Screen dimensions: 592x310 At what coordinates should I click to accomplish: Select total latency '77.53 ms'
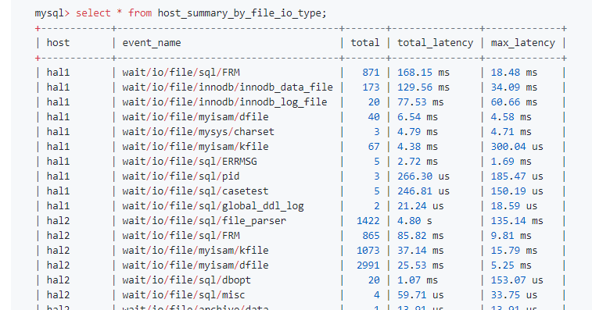(x=420, y=102)
